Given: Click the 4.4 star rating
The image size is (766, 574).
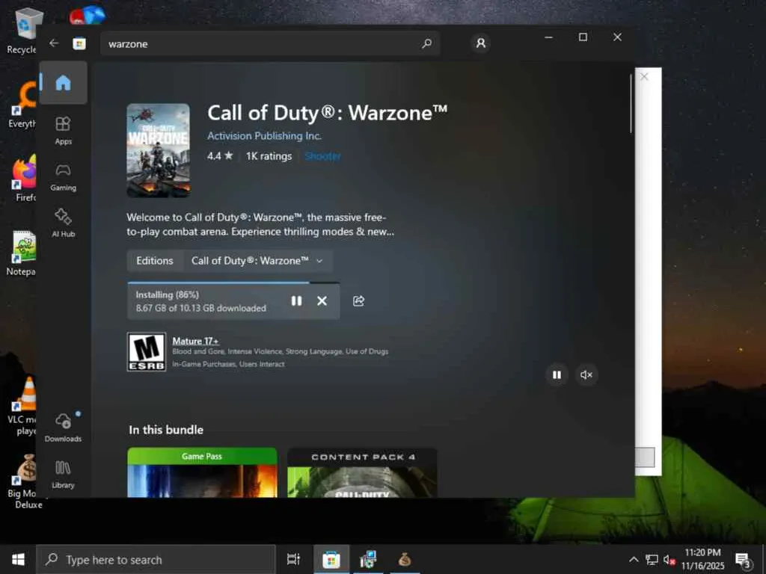Looking at the screenshot, I should 220,156.
